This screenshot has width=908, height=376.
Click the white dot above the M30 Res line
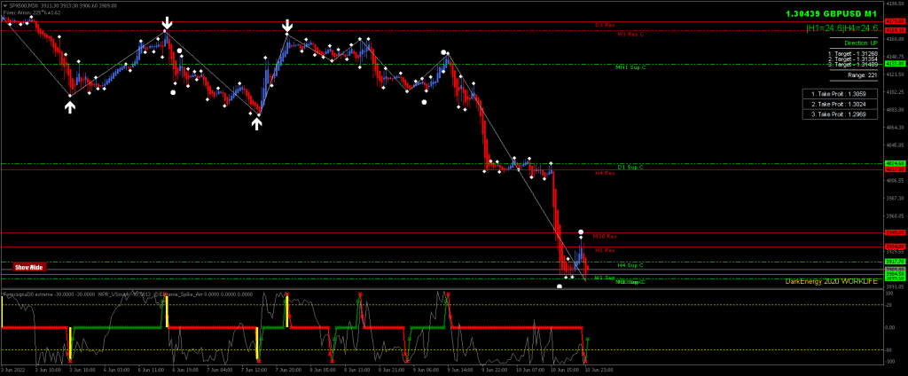tap(581, 232)
